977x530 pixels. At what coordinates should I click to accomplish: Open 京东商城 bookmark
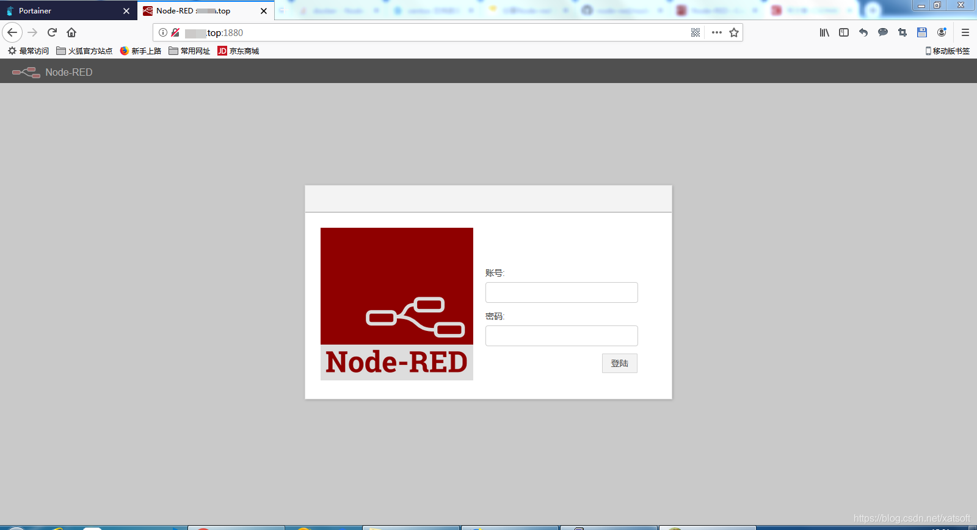tap(238, 51)
